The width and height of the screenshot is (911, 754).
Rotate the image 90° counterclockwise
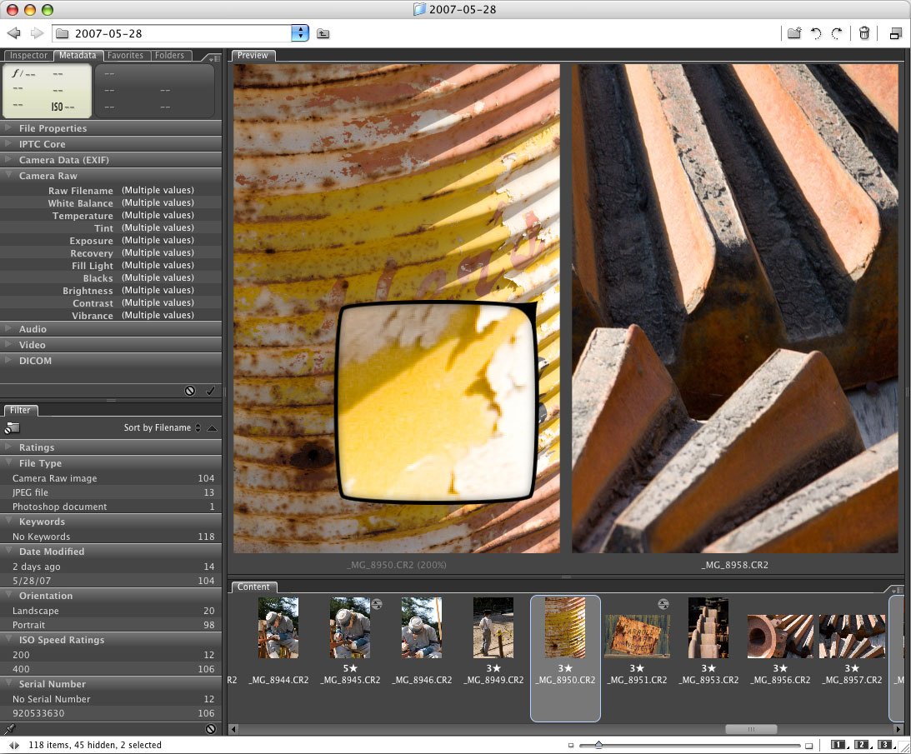[x=816, y=33]
